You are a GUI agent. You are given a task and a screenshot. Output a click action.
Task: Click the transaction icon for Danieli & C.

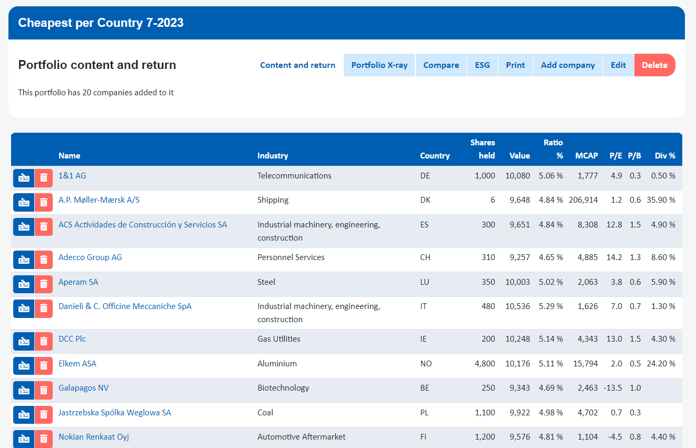pyautogui.click(x=24, y=308)
